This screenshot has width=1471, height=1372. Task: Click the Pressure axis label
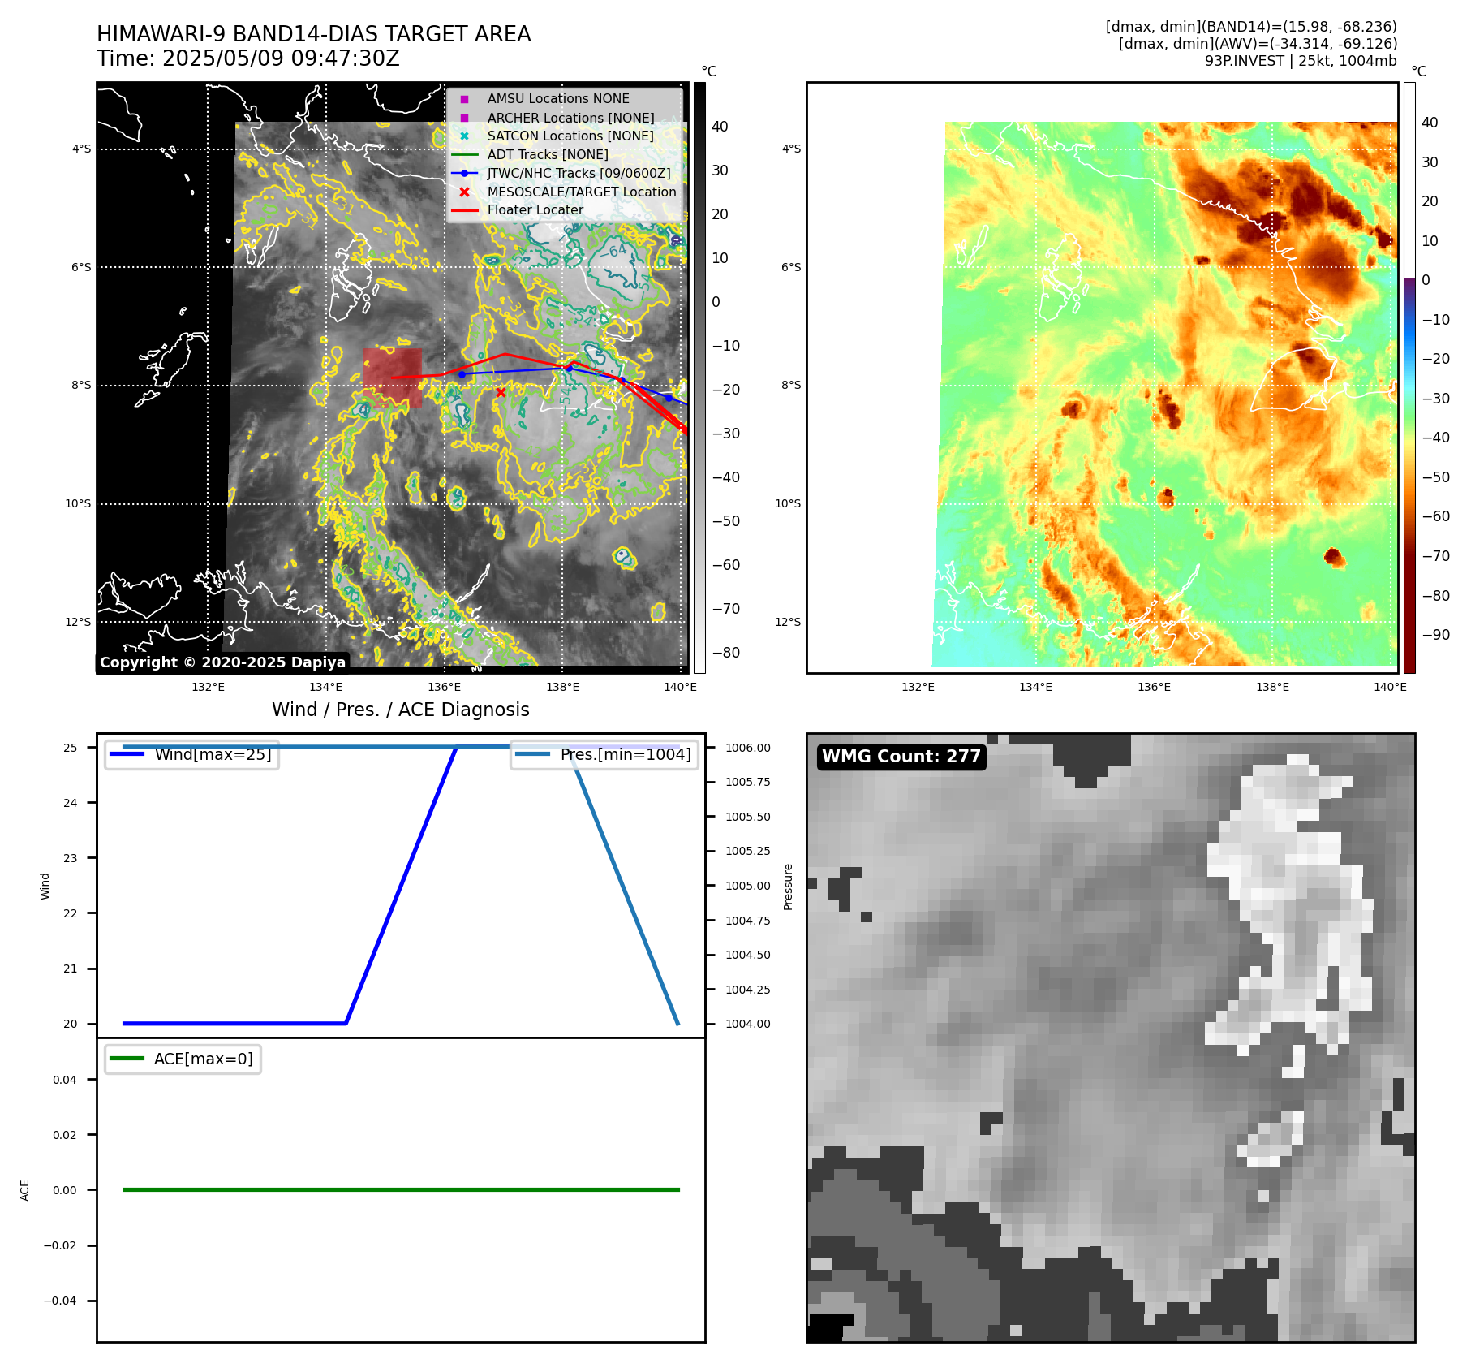point(788,887)
